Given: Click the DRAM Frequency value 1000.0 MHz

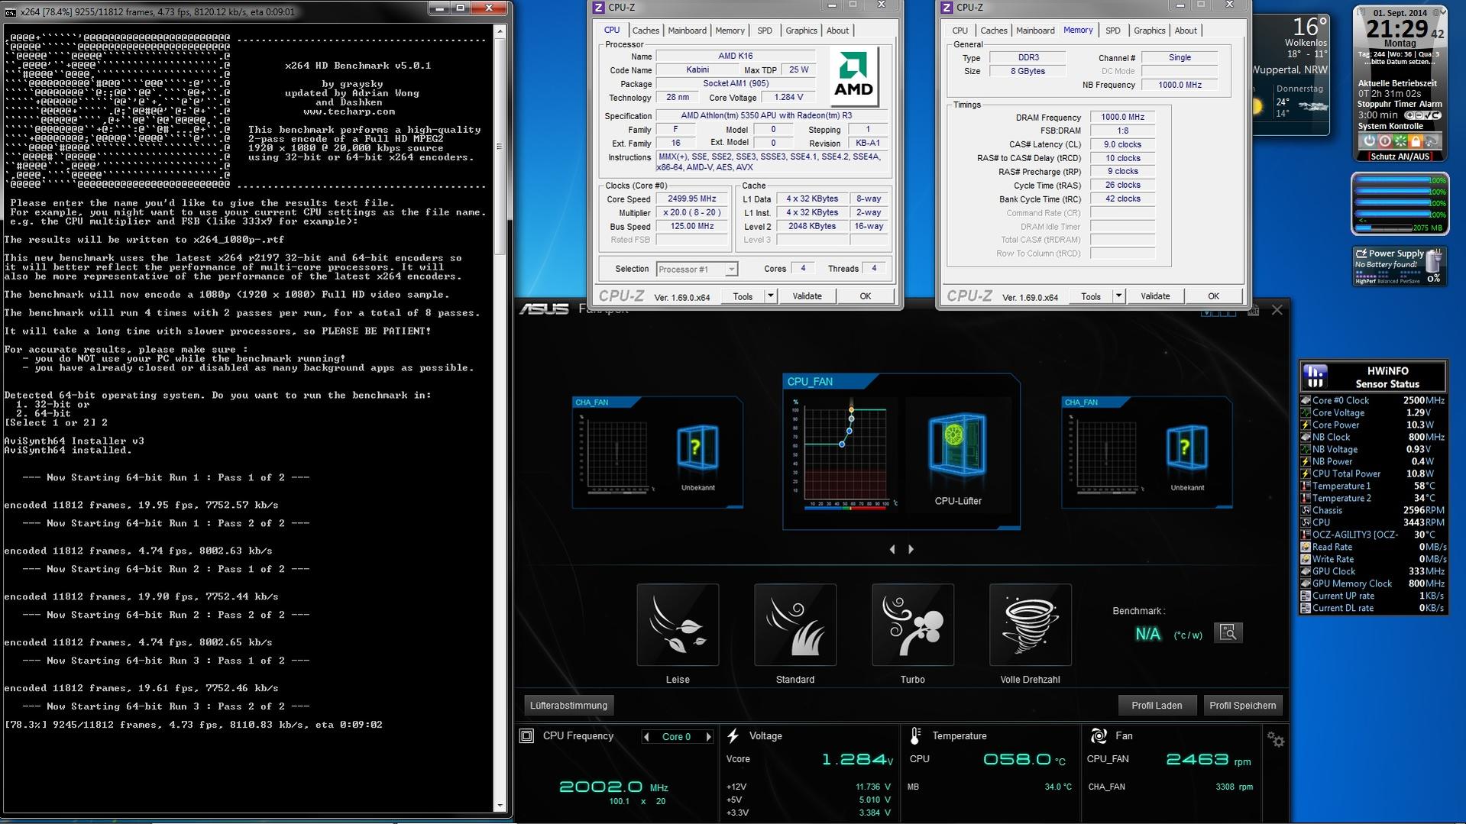Looking at the screenshot, I should (x=1122, y=118).
